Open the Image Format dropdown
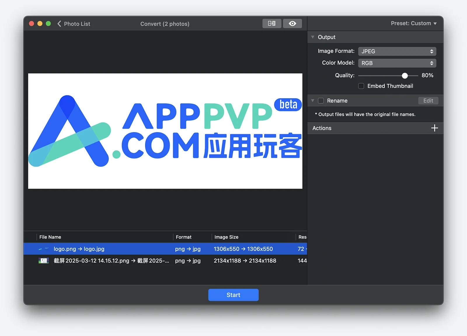The height and width of the screenshot is (336, 467). (x=397, y=51)
